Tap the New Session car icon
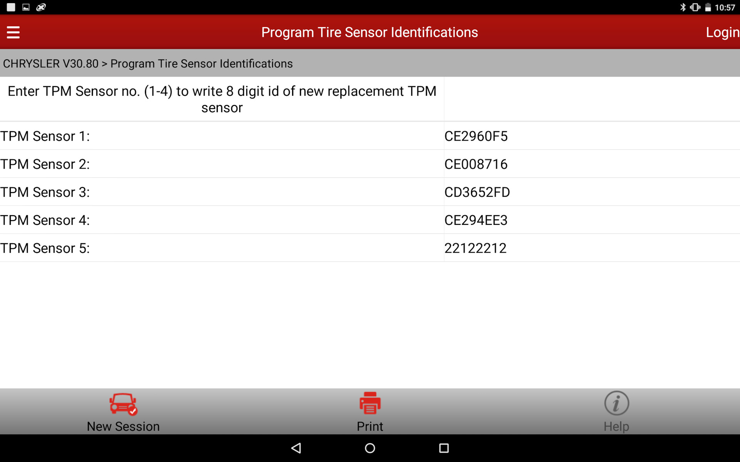Image resolution: width=740 pixels, height=462 pixels. tap(123, 404)
